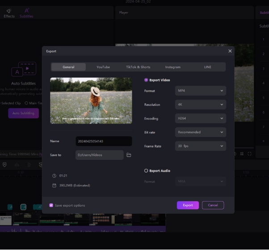Click the video preview thumbnail in Export dialog
Viewport: 269px width, 250px height.
point(91,100)
